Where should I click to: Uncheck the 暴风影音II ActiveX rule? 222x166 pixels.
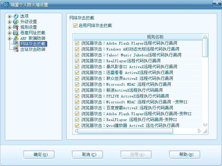click(x=77, y=67)
